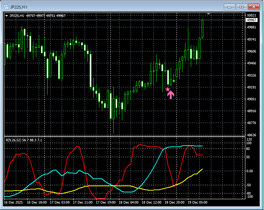Click the 16 Dec 2025 date label
This screenshot has height=210, width=264.
click(x=15, y=202)
